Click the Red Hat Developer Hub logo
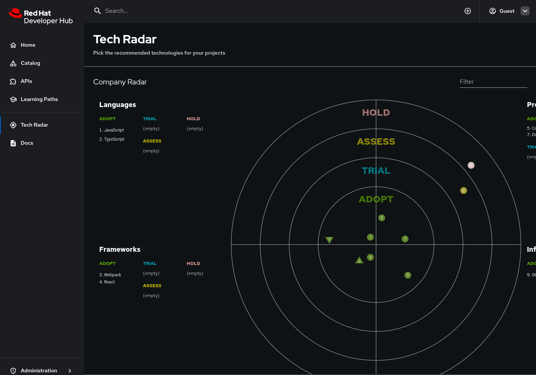The image size is (536, 375). tap(41, 16)
